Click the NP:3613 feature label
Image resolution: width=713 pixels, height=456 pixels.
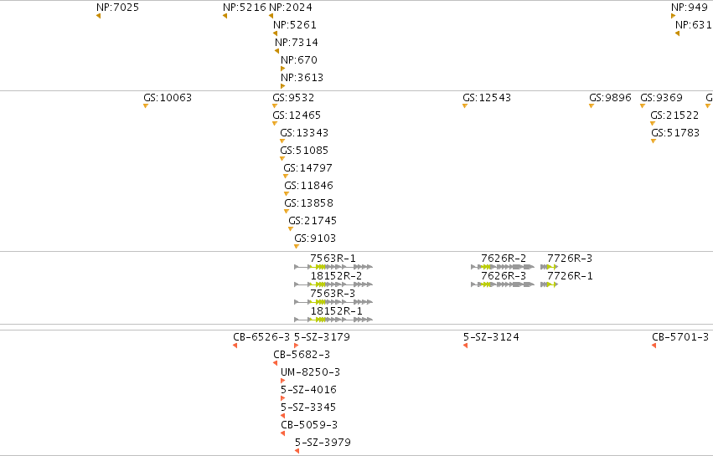pos(302,78)
